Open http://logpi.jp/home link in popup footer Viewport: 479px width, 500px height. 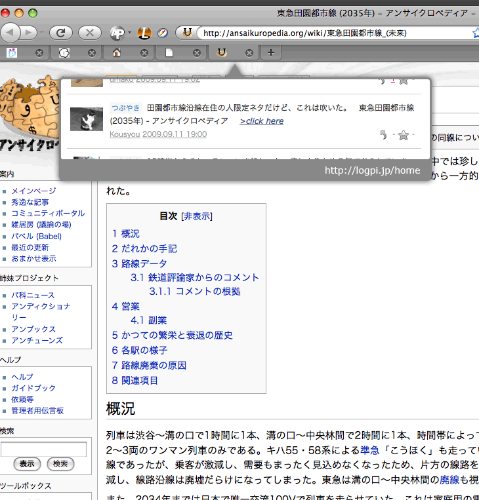click(x=372, y=170)
